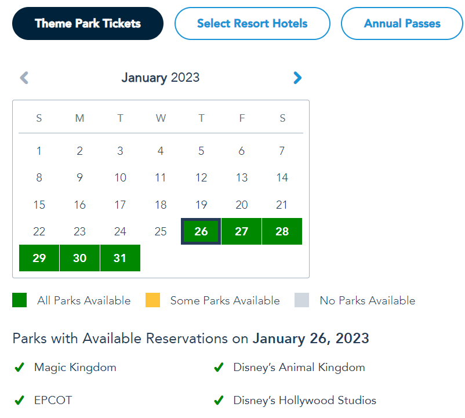The image size is (465, 418).
Task: Click unavailable date January 25
Action: click(161, 231)
